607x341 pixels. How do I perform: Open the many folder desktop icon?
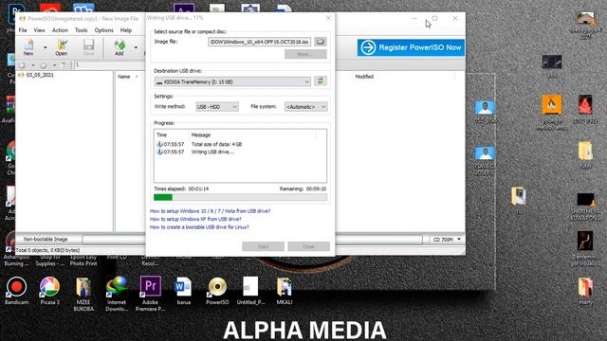click(585, 292)
